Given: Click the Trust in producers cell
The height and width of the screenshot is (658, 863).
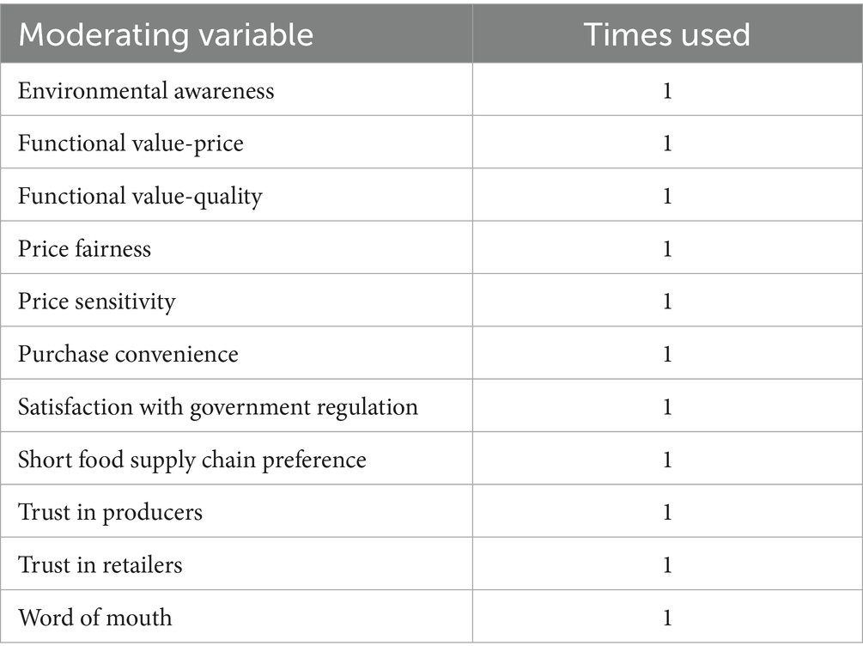Looking at the screenshot, I should tap(110, 512).
